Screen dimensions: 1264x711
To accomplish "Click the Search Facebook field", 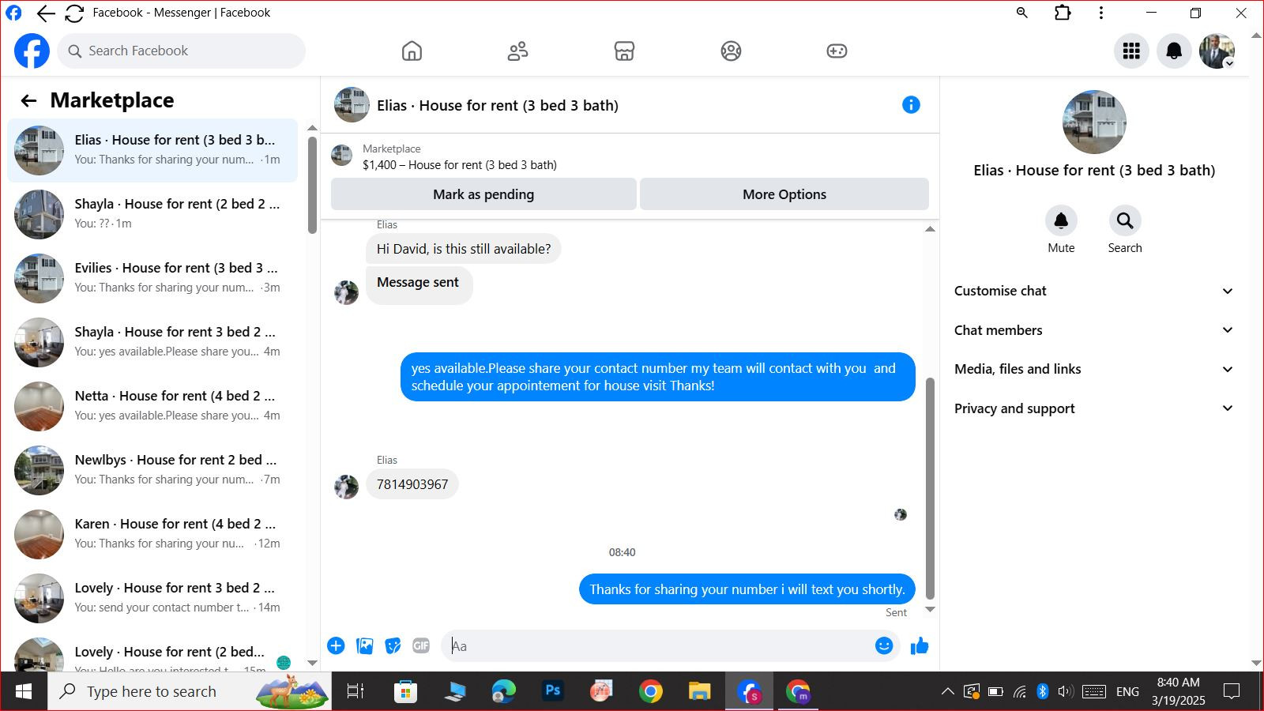I will pos(181,51).
